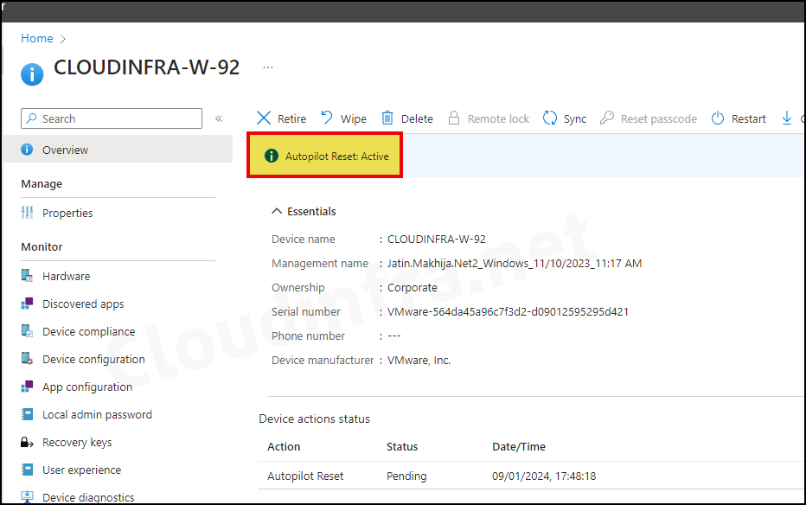This screenshot has height=505, width=806.
Task: Open Hardware under Monitor
Action: click(x=65, y=275)
